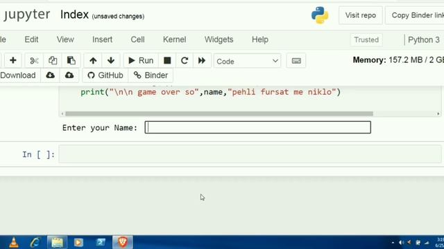Open the cell type Code dropdown
This screenshot has height=249, width=444.
pyautogui.click(x=247, y=61)
